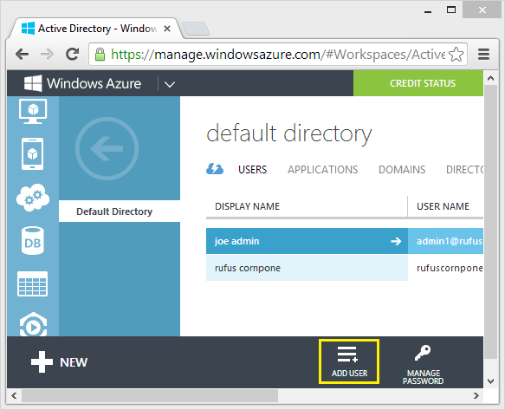
Task: Switch to USERS tab
Action: click(x=253, y=170)
